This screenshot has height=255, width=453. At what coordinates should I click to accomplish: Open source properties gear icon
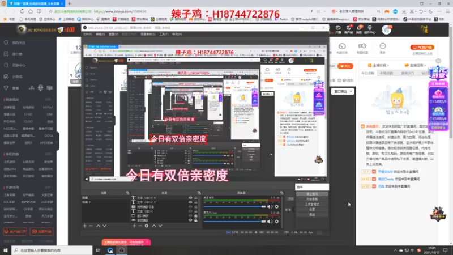coord(147,226)
